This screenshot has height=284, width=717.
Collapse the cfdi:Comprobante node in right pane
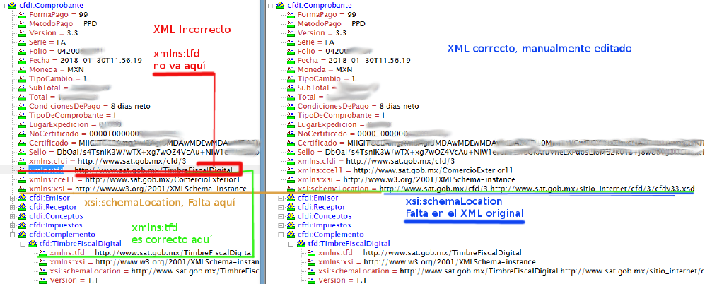pyautogui.click(x=271, y=6)
